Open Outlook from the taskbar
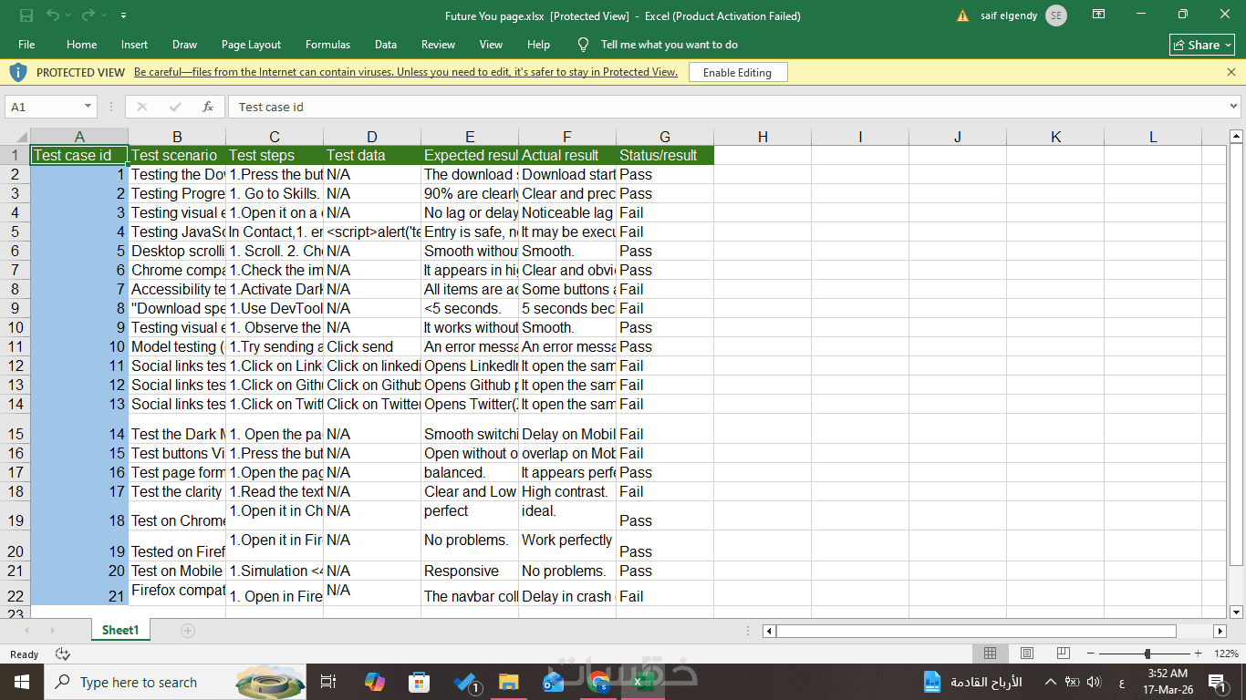 pyautogui.click(x=554, y=682)
